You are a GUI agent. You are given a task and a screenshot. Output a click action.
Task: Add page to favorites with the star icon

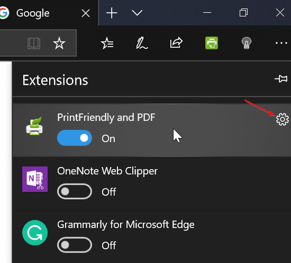(x=59, y=43)
